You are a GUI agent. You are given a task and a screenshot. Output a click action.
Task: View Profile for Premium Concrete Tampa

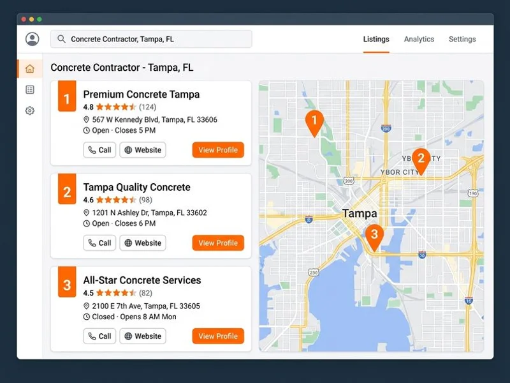(x=218, y=150)
